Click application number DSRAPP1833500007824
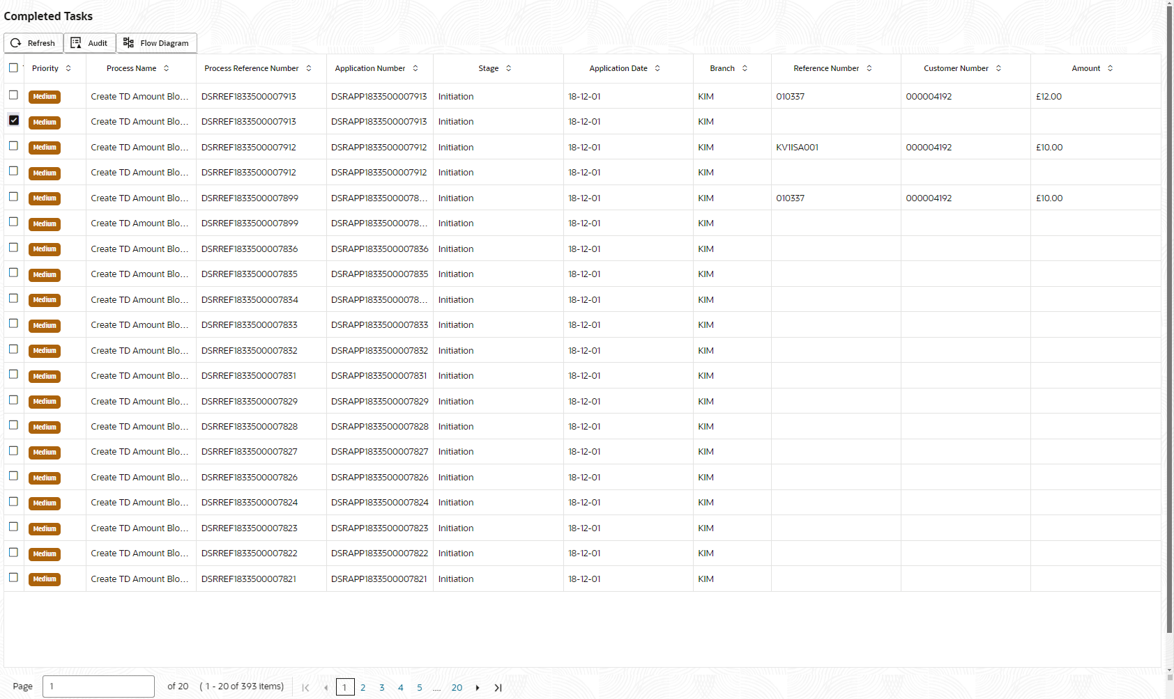The height and width of the screenshot is (699, 1174). click(379, 503)
